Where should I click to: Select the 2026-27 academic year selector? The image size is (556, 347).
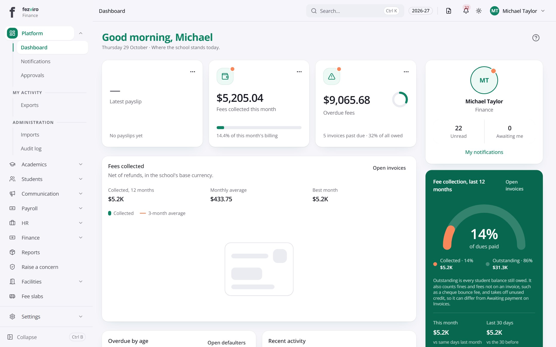(x=421, y=11)
